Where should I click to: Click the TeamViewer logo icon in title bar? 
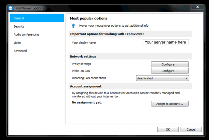(x=10, y=8)
